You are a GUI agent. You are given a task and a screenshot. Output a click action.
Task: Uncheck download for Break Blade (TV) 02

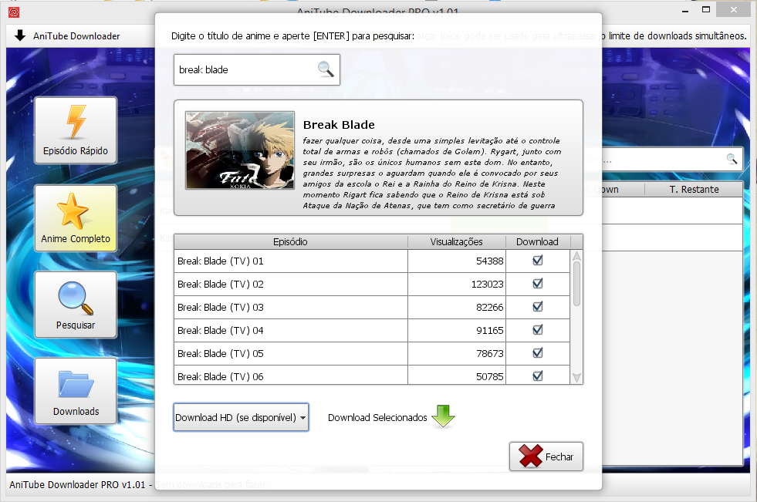coord(537,284)
